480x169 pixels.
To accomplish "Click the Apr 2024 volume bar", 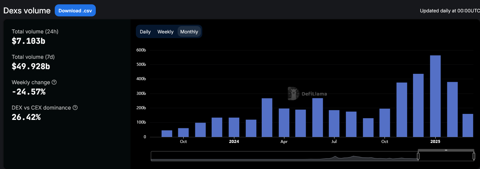I will [x=284, y=123].
